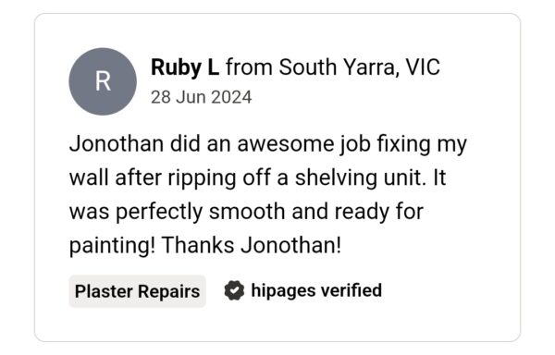Click the Thanks Jonothan closing sentence
Image resolution: width=555 pixels, height=355 pixels.
point(252,245)
